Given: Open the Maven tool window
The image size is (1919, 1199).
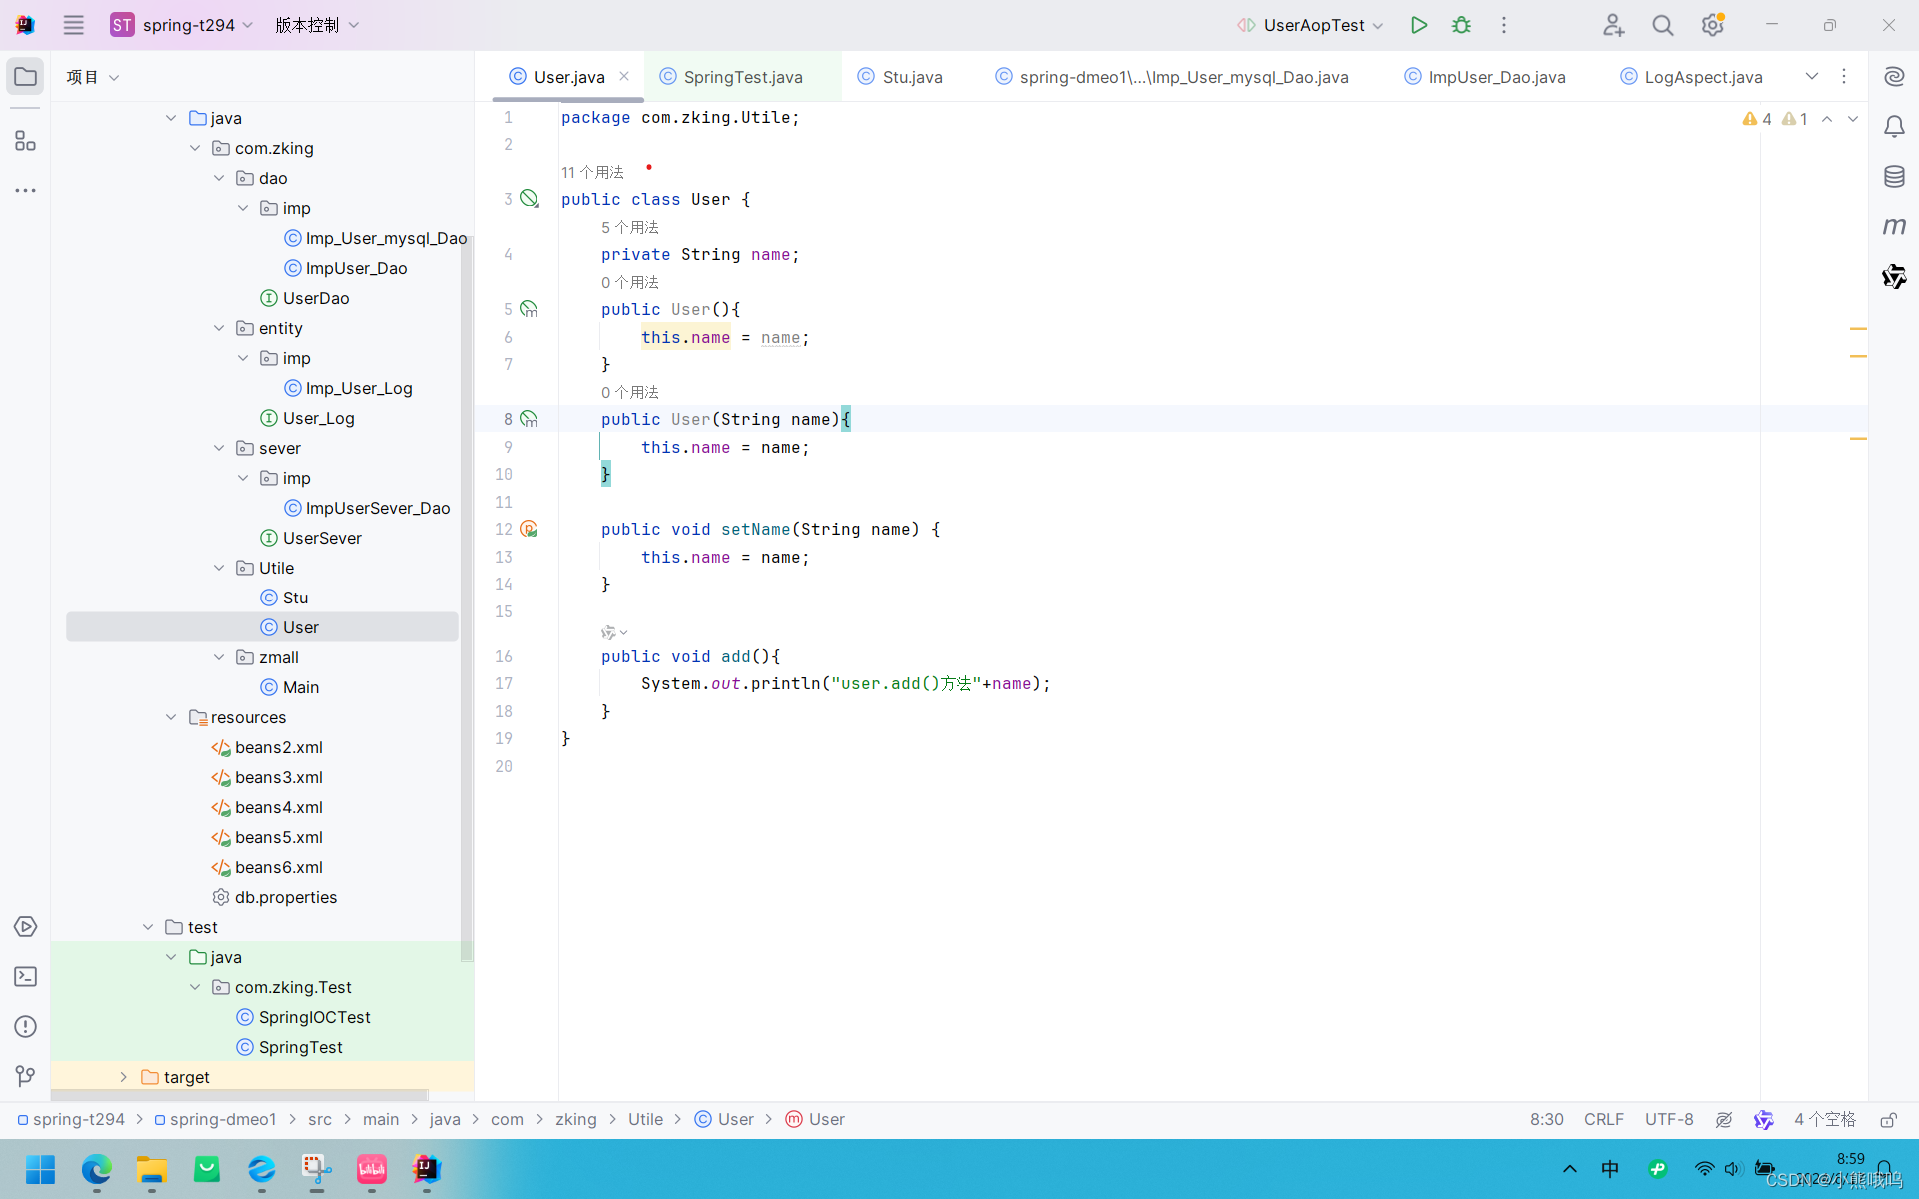Looking at the screenshot, I should click(x=1893, y=227).
